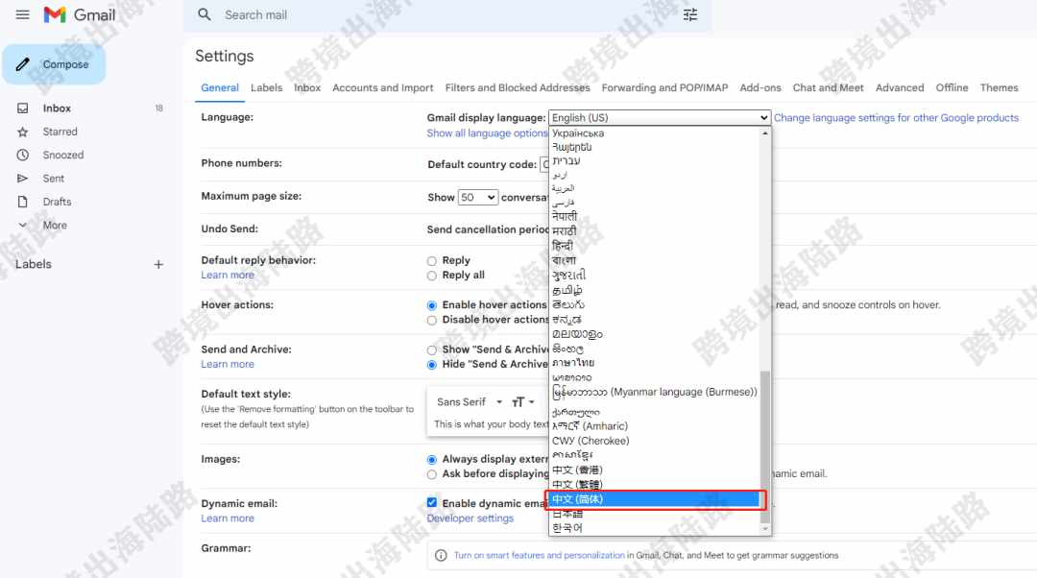Image resolution: width=1037 pixels, height=578 pixels.
Task: Click Learn more under Dynamic email
Action: (x=228, y=518)
